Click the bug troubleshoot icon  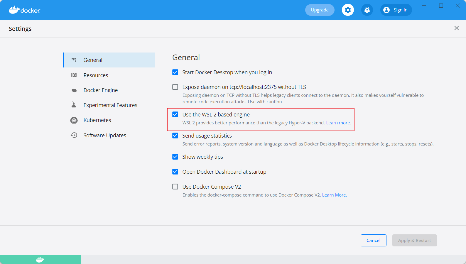pos(367,10)
